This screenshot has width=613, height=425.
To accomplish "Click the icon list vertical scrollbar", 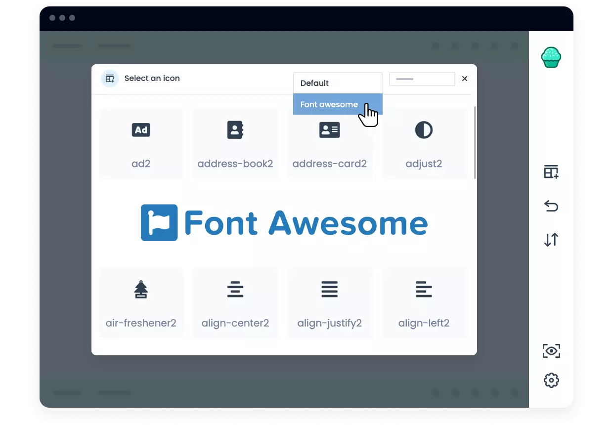I will [x=475, y=142].
